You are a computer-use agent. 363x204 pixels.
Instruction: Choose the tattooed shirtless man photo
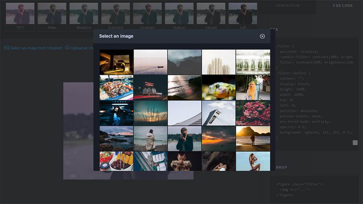click(x=184, y=161)
